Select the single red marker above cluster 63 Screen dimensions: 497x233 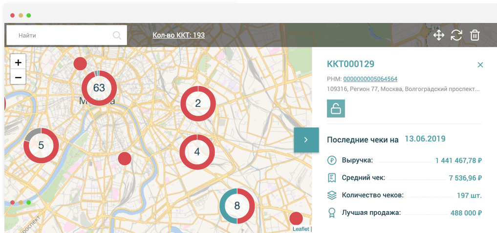[80, 64]
